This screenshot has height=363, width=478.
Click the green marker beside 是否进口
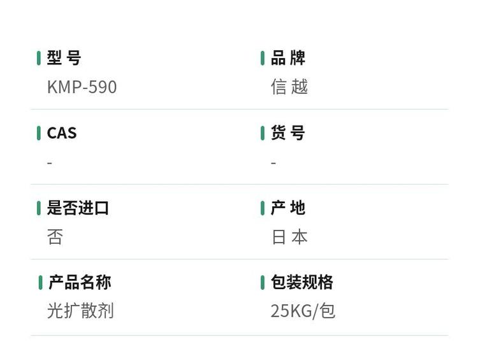pyautogui.click(x=39, y=208)
